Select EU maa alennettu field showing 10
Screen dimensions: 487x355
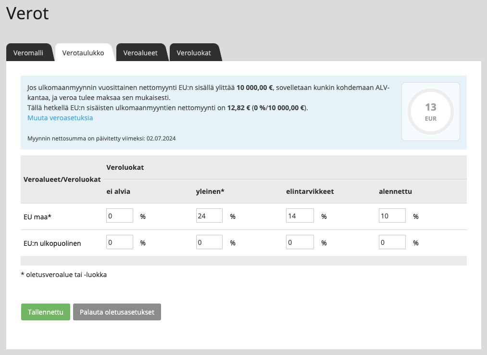point(392,216)
